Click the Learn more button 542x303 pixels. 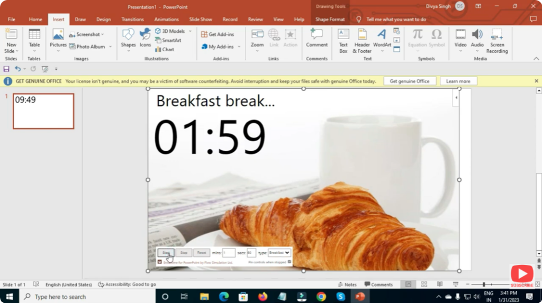458,81
